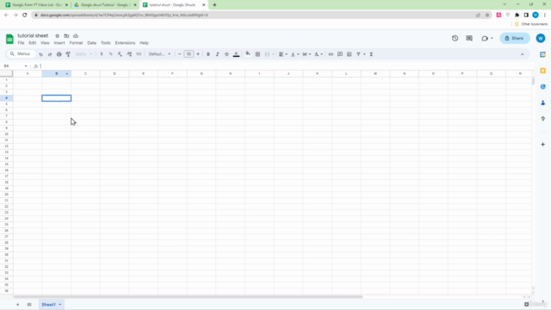Click the font size input field
551x310 pixels.
(189, 54)
